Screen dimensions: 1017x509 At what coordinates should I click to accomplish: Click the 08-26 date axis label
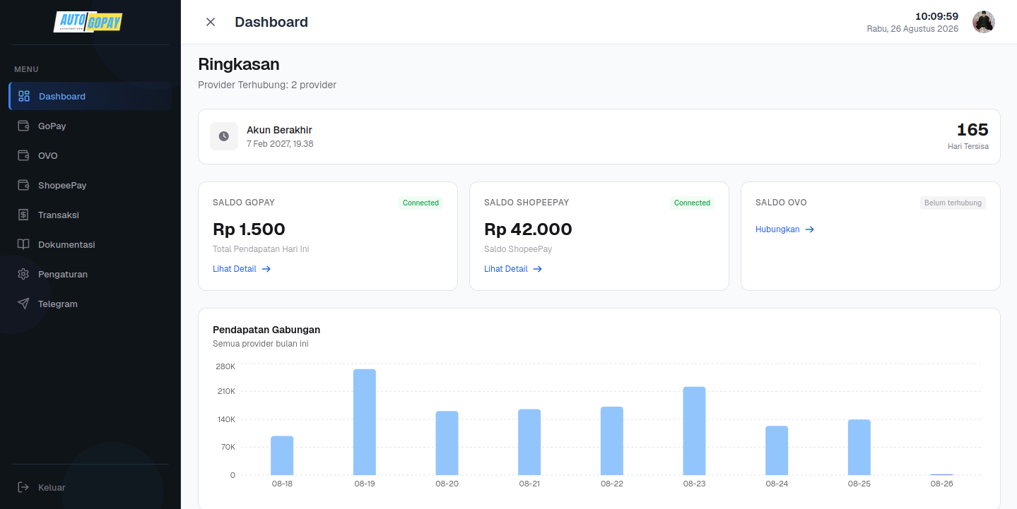pos(941,484)
